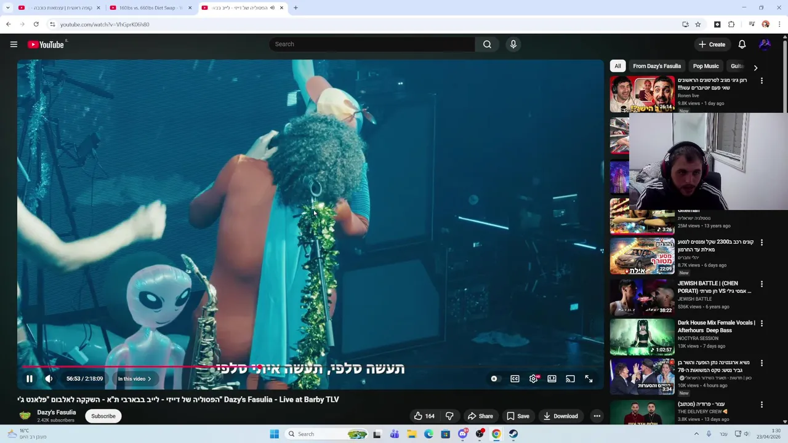Show hidden system tray icons chevron
Screen dimensions: 788x443
click(x=696, y=434)
